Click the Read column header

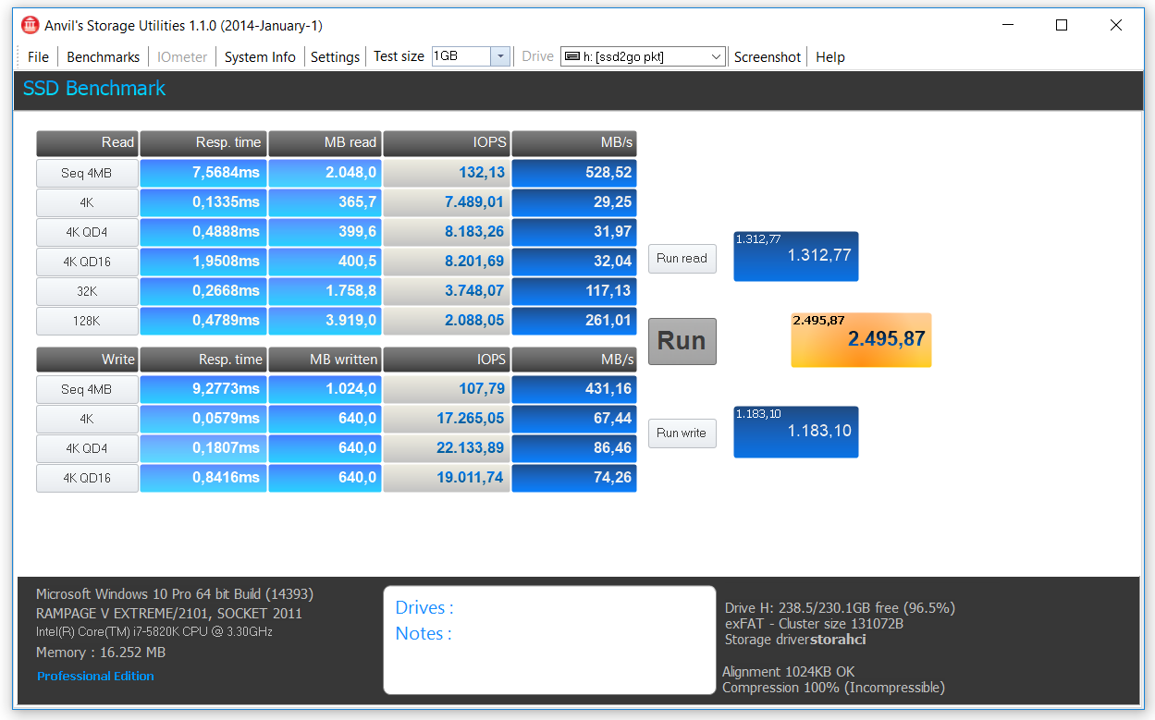click(x=87, y=143)
